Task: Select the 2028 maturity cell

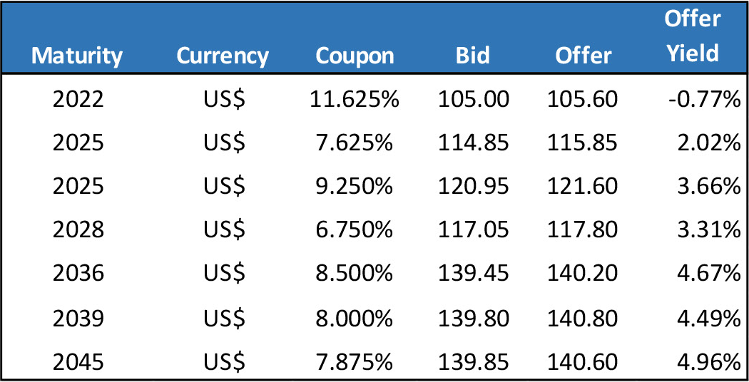Action: (x=78, y=230)
